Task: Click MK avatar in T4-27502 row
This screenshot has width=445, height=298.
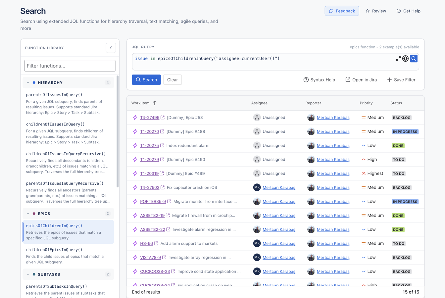Action: point(257,187)
